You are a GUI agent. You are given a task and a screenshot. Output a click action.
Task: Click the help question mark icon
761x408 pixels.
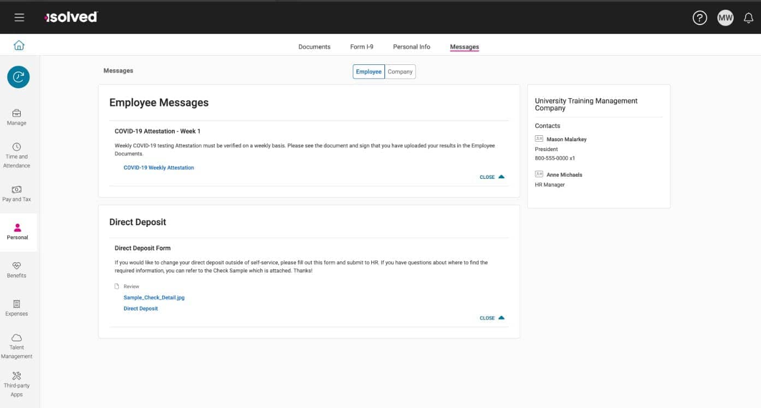click(699, 18)
